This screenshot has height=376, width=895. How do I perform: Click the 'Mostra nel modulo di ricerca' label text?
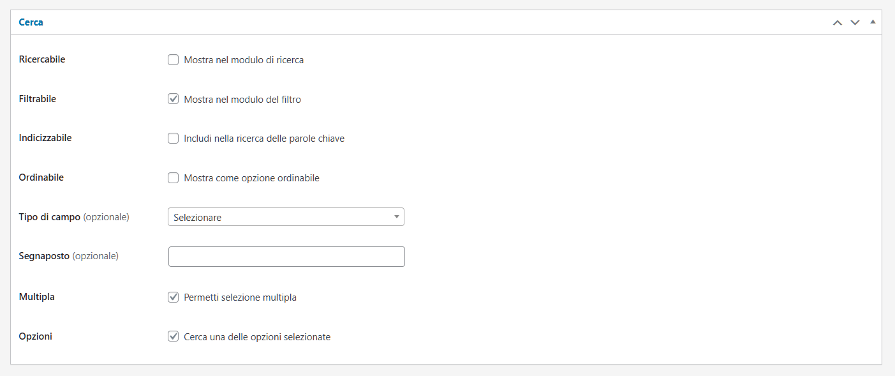pyautogui.click(x=244, y=60)
